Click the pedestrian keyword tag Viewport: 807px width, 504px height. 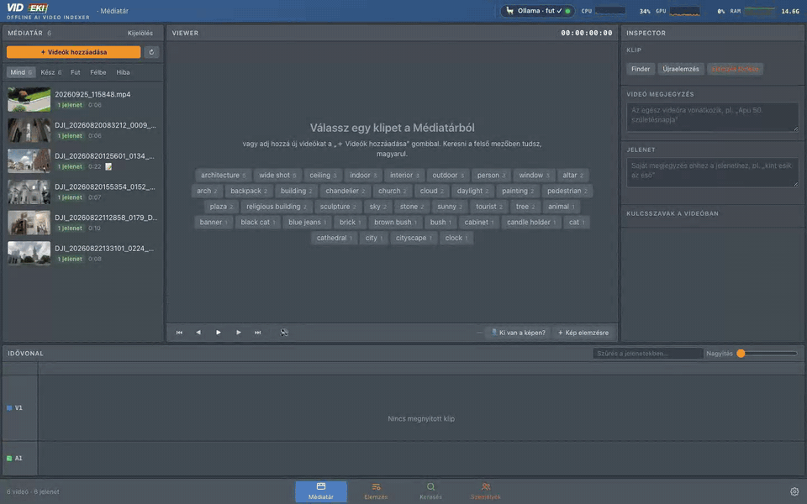tap(567, 191)
